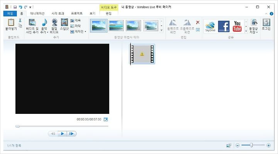
Task: Click the Undo arrow in quick access toolbar
Action: (20, 7)
